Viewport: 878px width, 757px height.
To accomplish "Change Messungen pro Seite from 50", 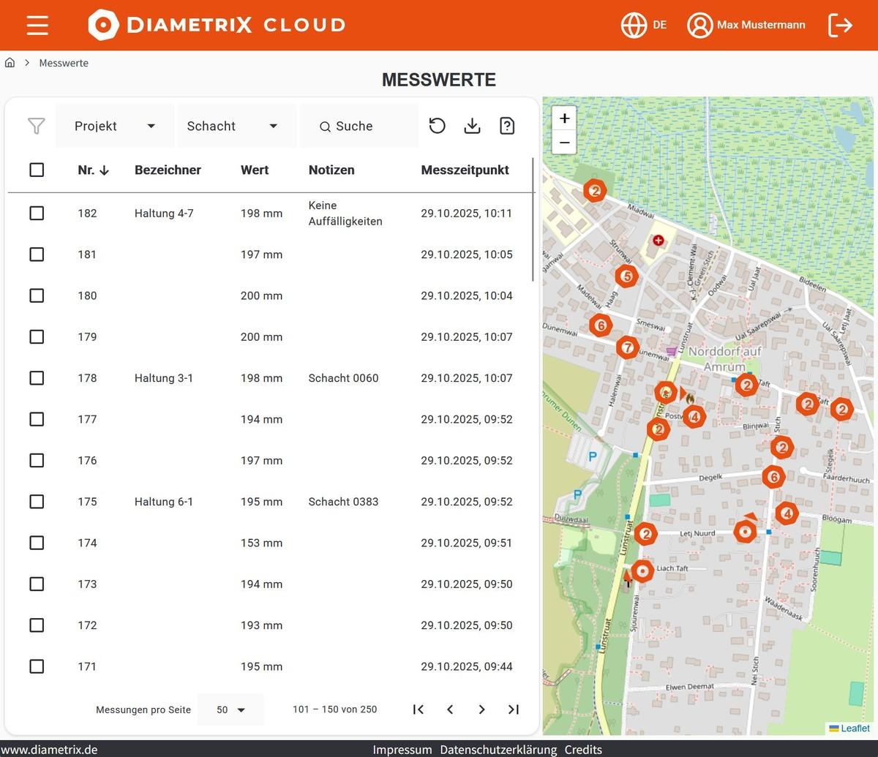I will tap(230, 709).
